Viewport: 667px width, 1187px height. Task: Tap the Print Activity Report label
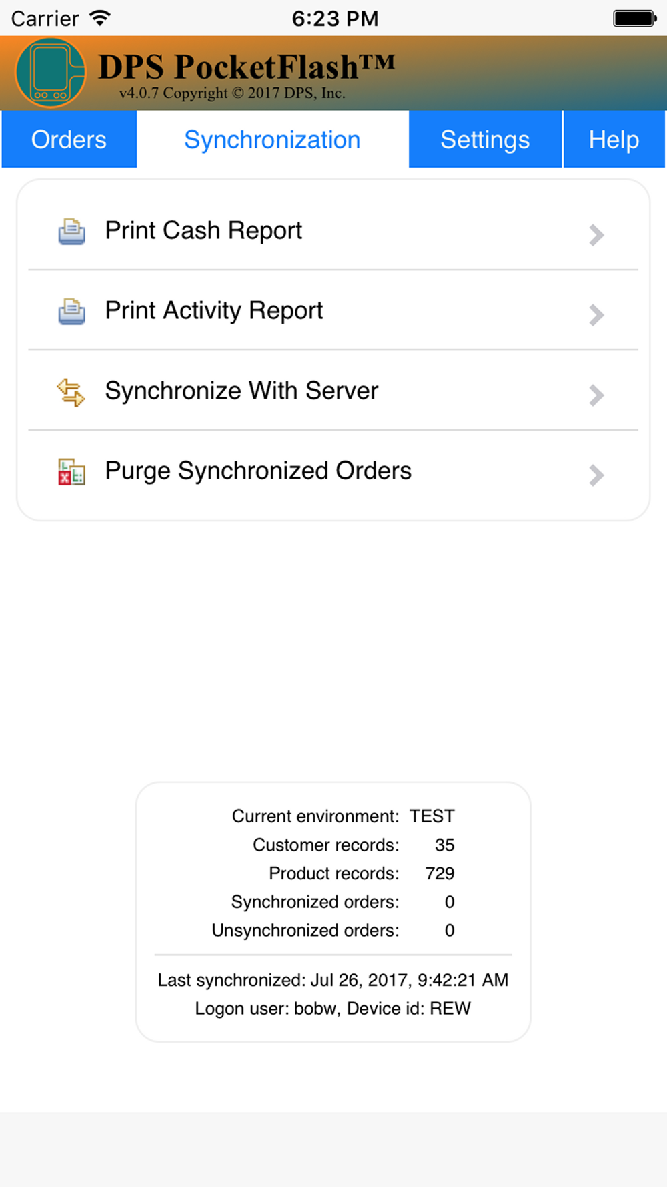click(x=214, y=311)
